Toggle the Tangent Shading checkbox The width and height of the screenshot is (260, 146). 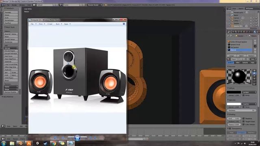tap(244, 122)
